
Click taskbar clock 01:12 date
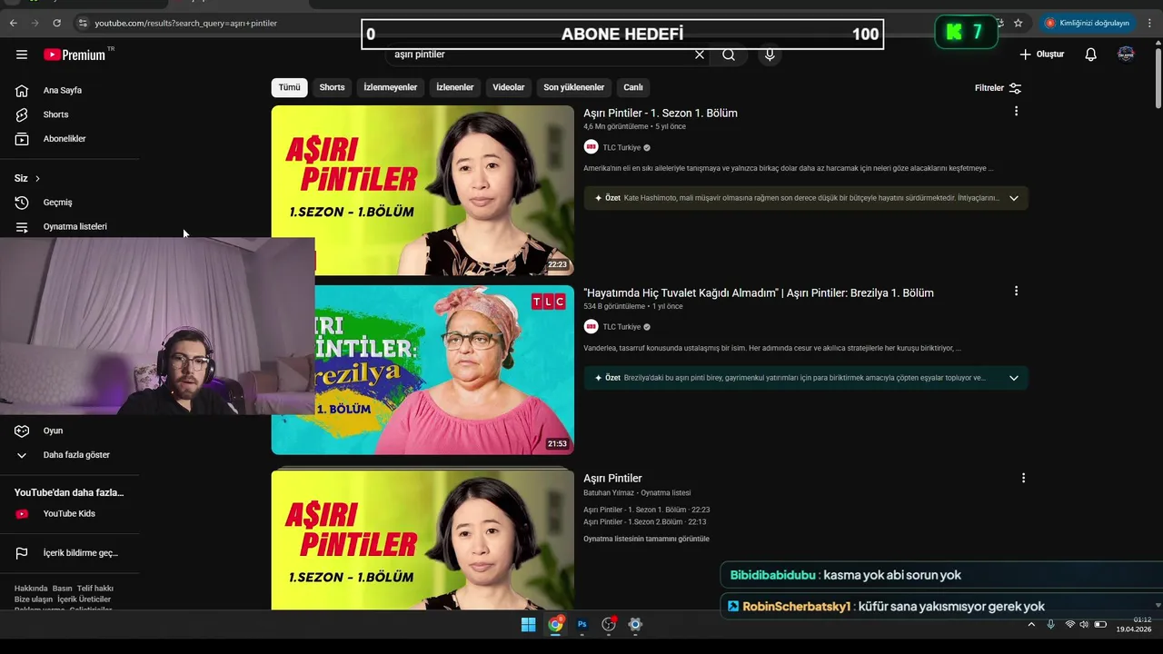pyautogui.click(x=1134, y=624)
